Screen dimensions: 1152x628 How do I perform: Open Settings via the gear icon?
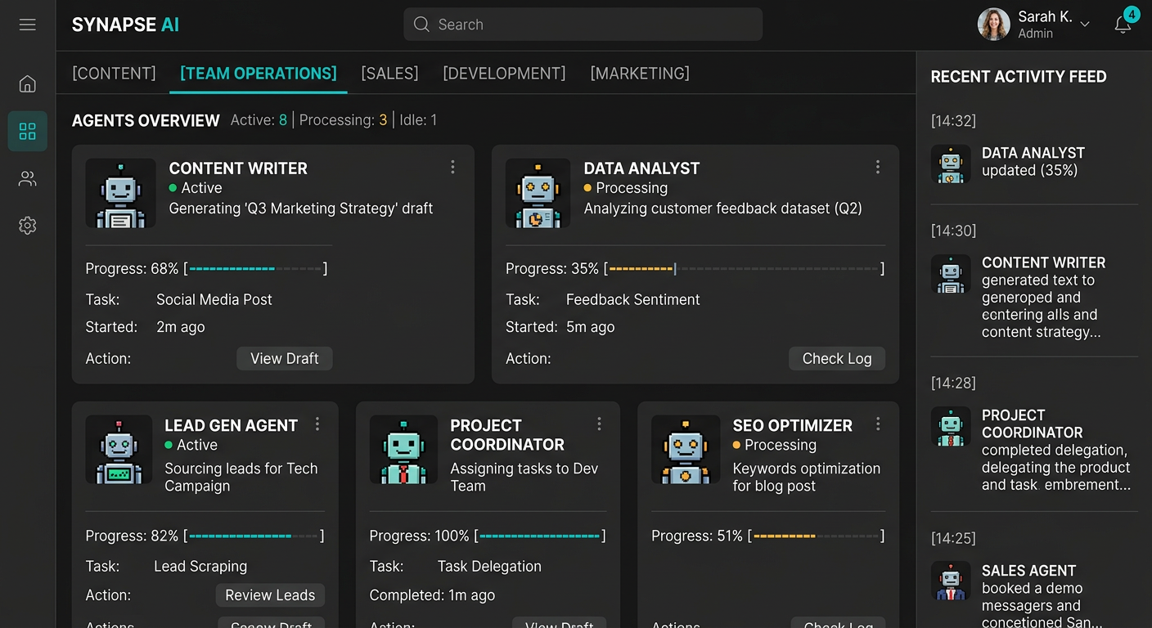(x=27, y=226)
